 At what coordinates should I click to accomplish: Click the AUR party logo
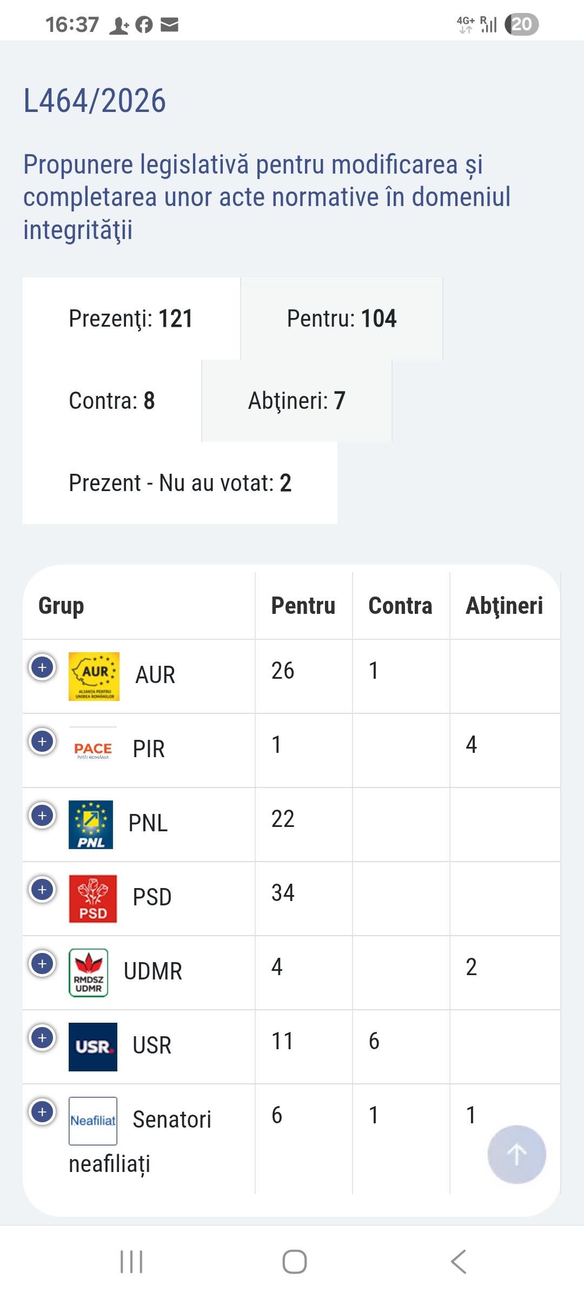[x=94, y=676]
